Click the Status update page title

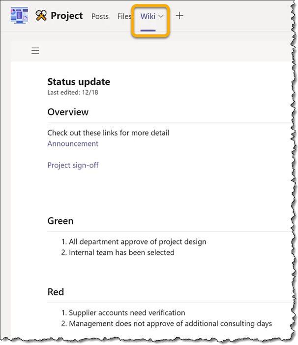[x=79, y=82]
